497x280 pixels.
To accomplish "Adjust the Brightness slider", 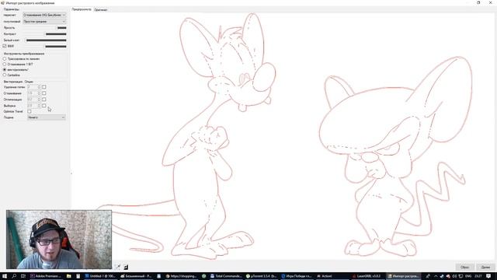I will coord(44,28).
